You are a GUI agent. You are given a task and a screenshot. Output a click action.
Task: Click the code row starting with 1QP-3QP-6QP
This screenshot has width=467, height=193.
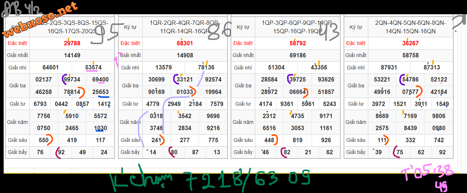[x=297, y=27]
